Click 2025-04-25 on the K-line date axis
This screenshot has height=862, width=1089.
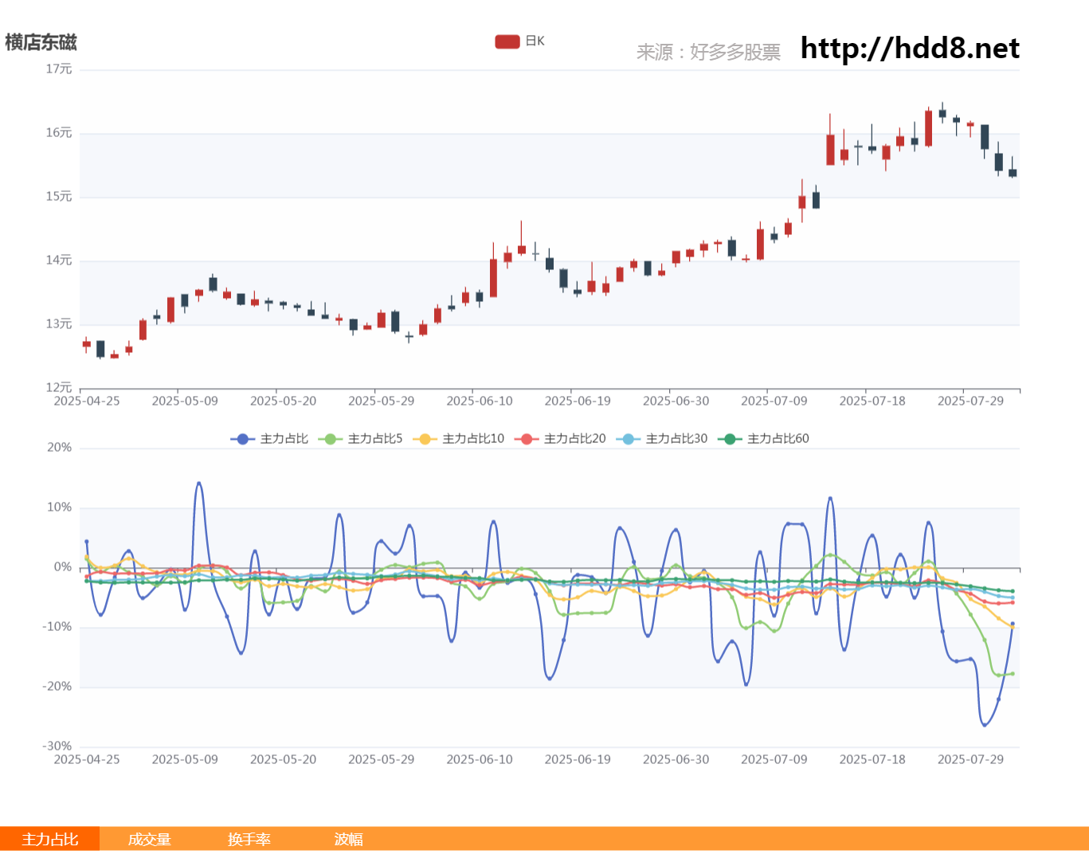pyautogui.click(x=87, y=401)
